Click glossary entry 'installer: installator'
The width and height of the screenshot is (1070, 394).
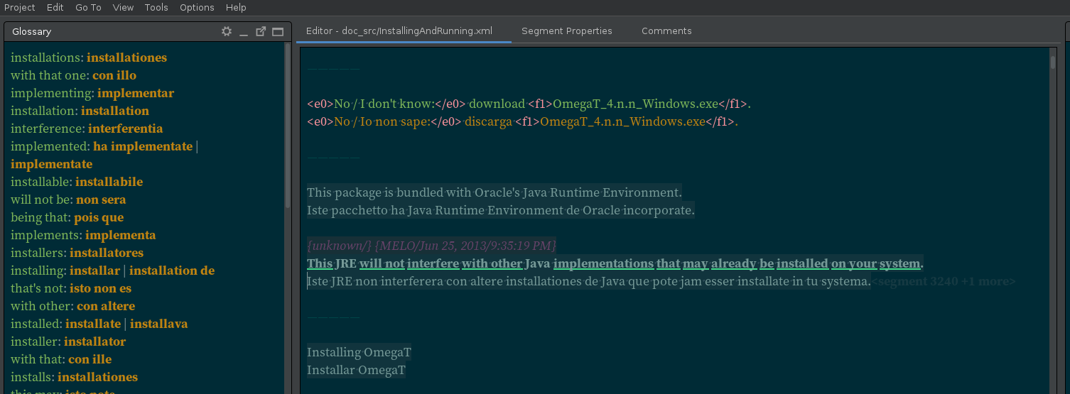(68, 341)
